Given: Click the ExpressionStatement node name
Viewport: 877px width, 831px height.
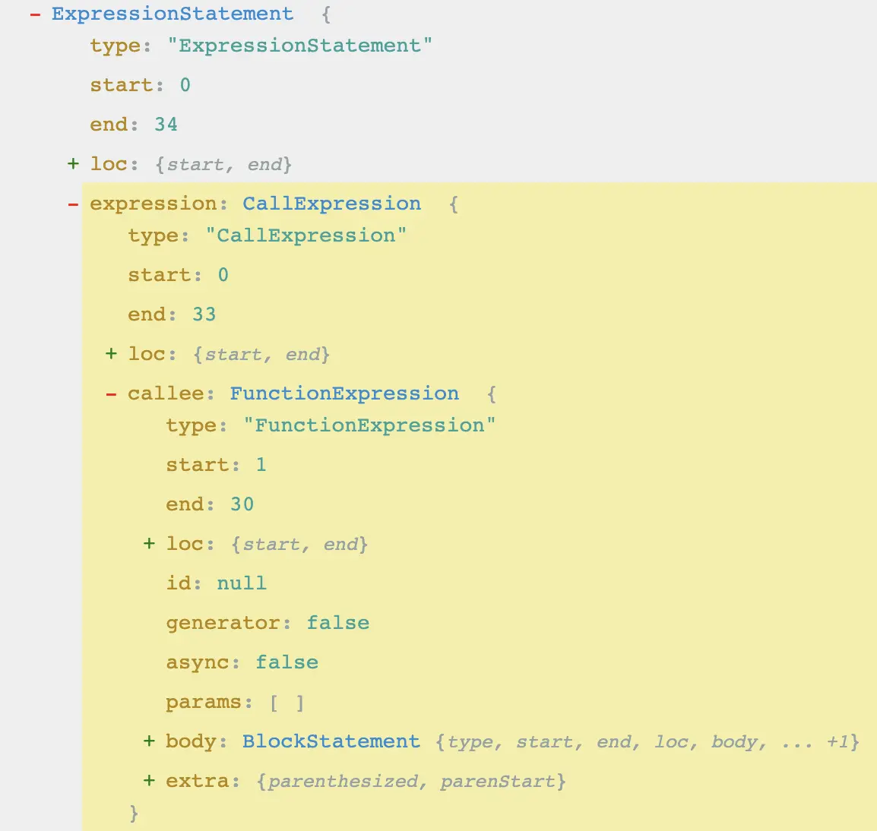Looking at the screenshot, I should point(173,14).
